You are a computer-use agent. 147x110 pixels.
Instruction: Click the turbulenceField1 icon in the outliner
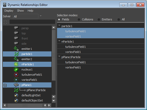pos(16,75)
